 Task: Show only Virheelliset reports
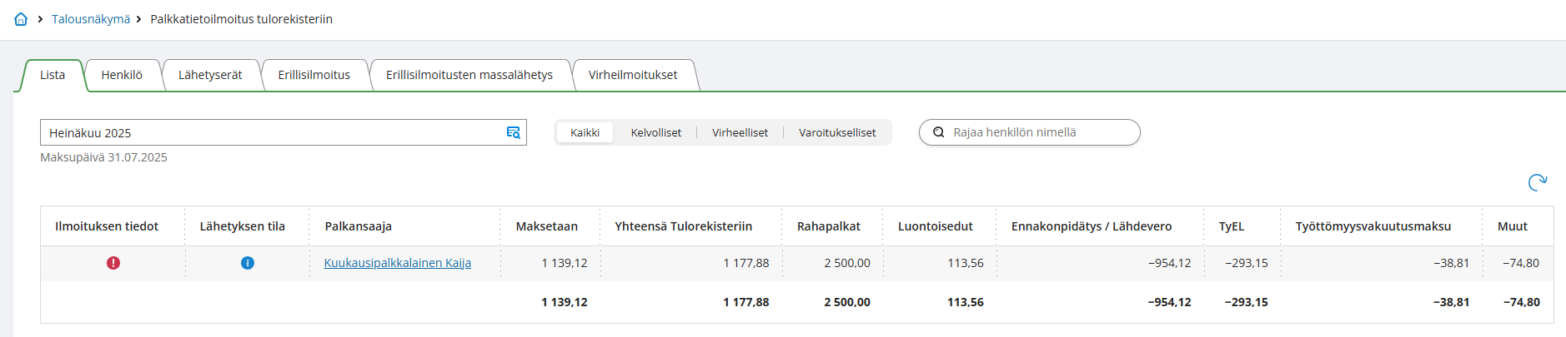(x=740, y=132)
